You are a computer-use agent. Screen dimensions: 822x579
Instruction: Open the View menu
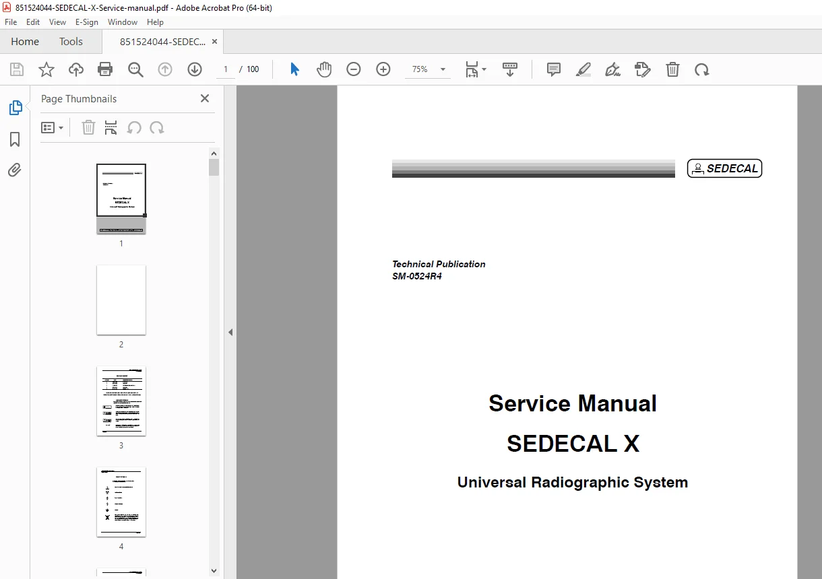pos(57,22)
